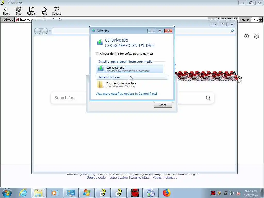The width and height of the screenshot is (264, 198).
Task: Decrease Quality with the down stepper arrow
Action: tap(261, 21)
